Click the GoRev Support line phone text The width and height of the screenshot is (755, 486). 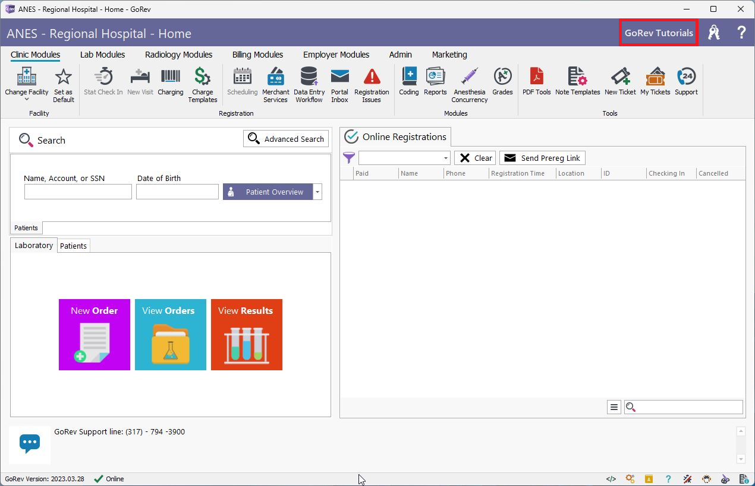click(x=119, y=432)
